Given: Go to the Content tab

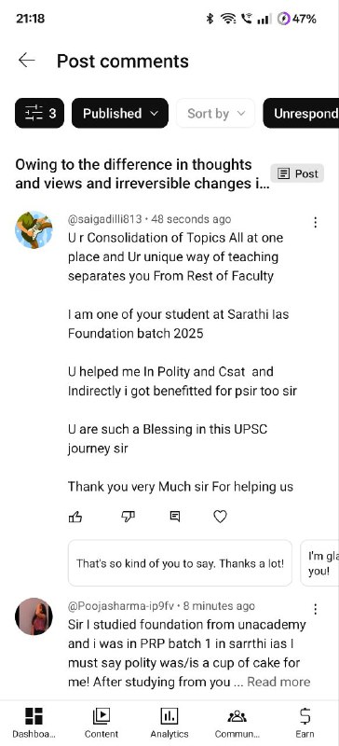Looking at the screenshot, I should 102,722.
